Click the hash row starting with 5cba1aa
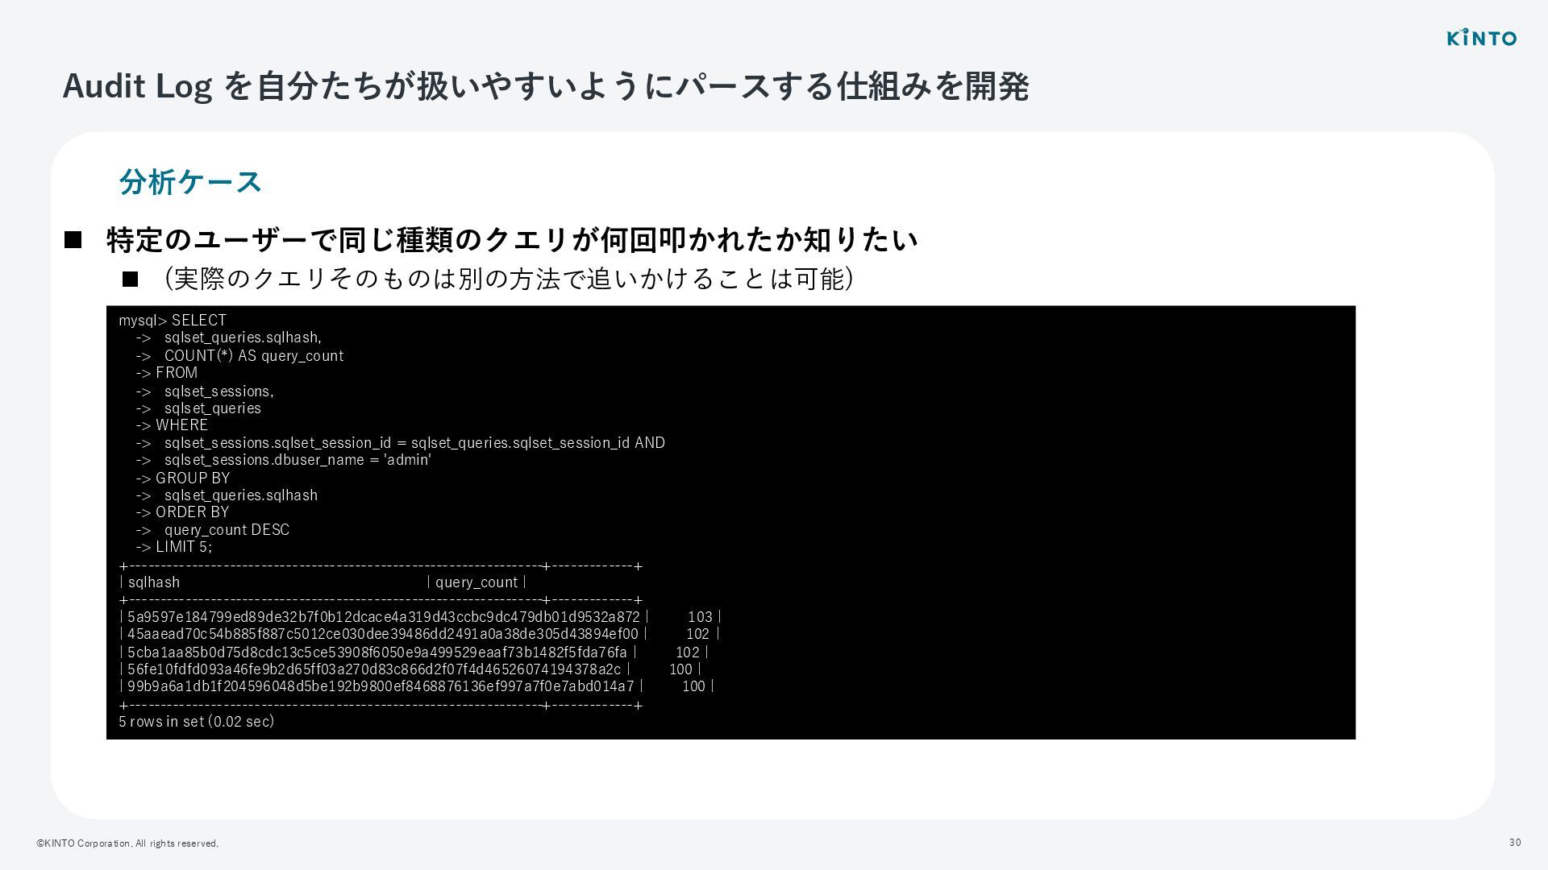This screenshot has width=1548, height=870. 414,652
